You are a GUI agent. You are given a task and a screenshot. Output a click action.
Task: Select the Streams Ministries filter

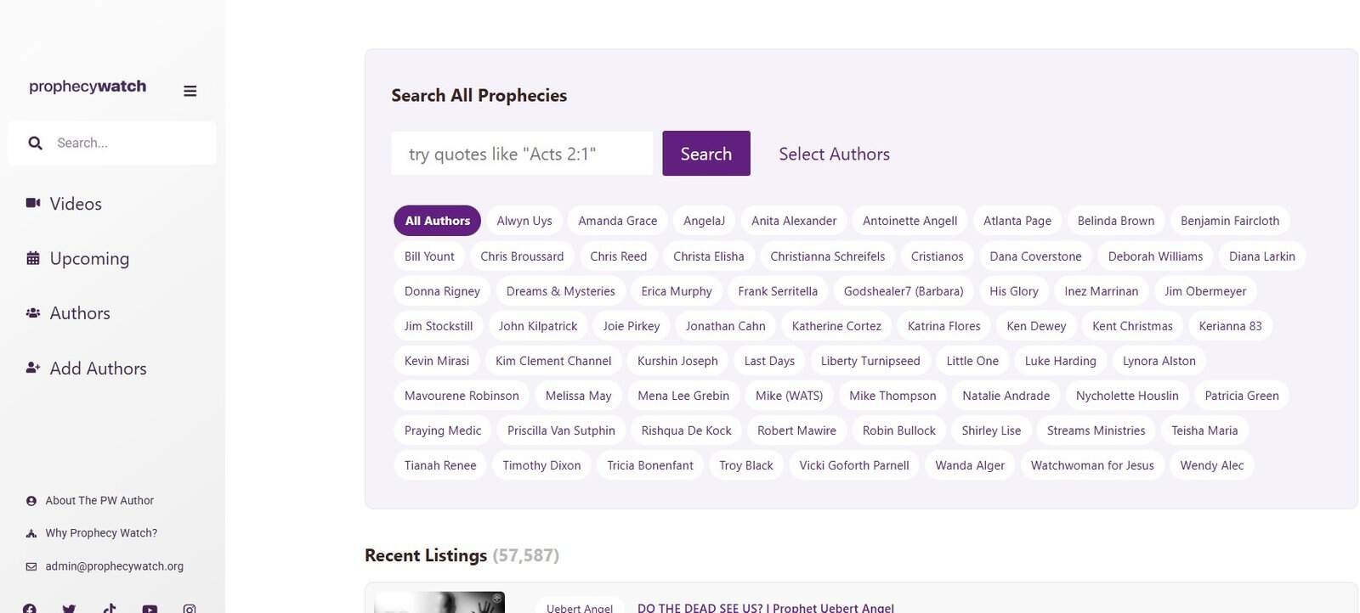1096,430
